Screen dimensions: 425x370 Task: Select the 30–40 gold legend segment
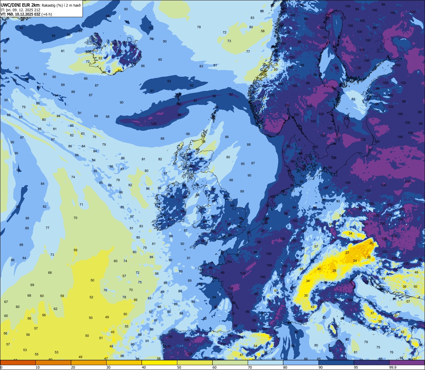click(124, 362)
